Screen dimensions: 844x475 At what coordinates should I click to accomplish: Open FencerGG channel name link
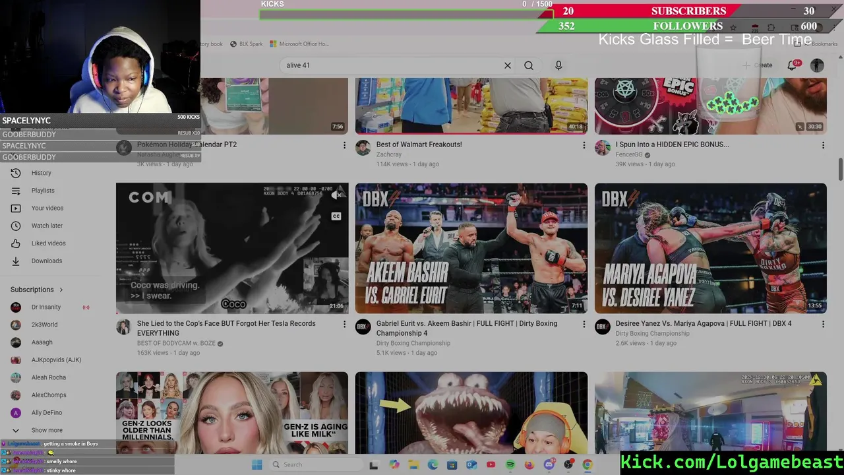point(629,154)
